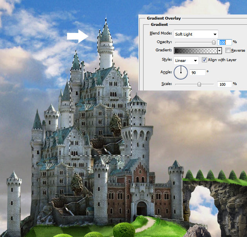Click the Angle input field showing 90
247x237 pixels.
(x=198, y=72)
